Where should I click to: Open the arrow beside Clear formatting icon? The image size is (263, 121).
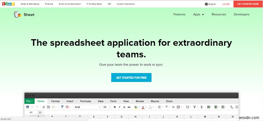(x=70, y=107)
